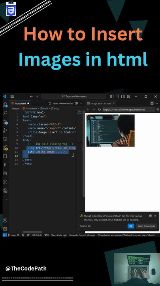The width and height of the screenshot is (160, 286).
Task: Open more actions for the preview pane
Action: point(157,103)
